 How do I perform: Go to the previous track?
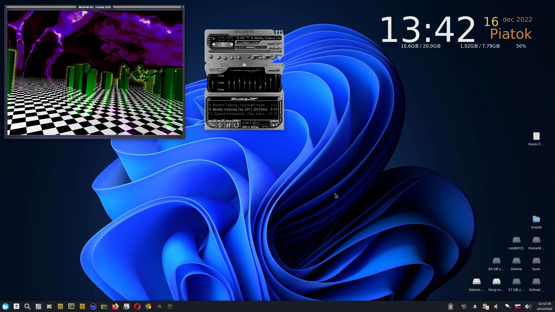click(x=211, y=56)
